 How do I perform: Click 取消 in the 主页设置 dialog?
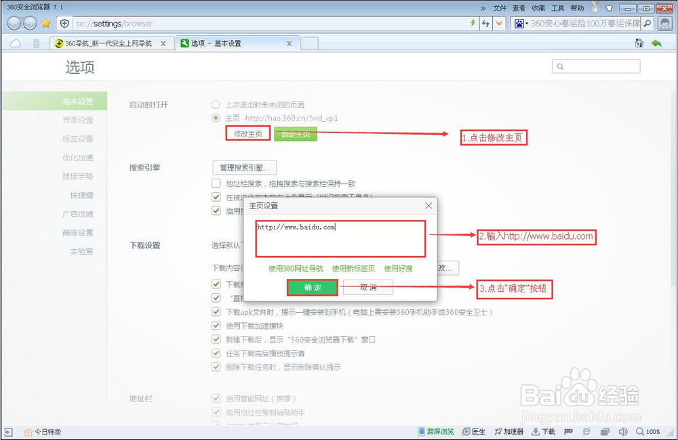(368, 287)
